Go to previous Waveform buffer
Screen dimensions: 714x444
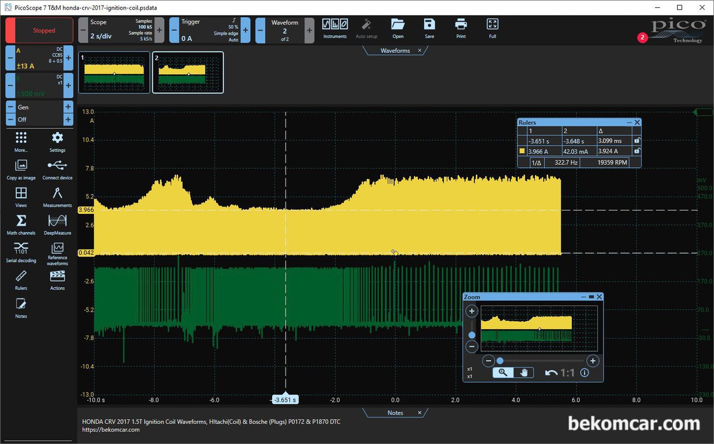click(260, 30)
